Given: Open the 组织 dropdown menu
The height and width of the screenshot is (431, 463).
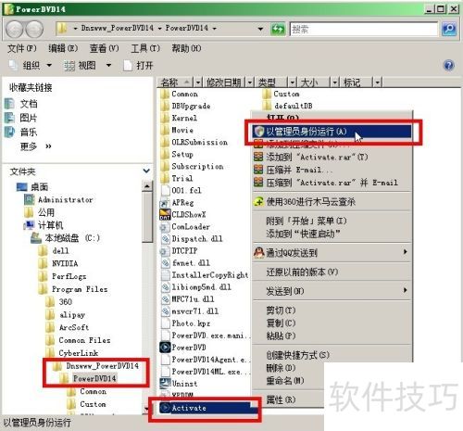Looking at the screenshot, I should coord(31,65).
